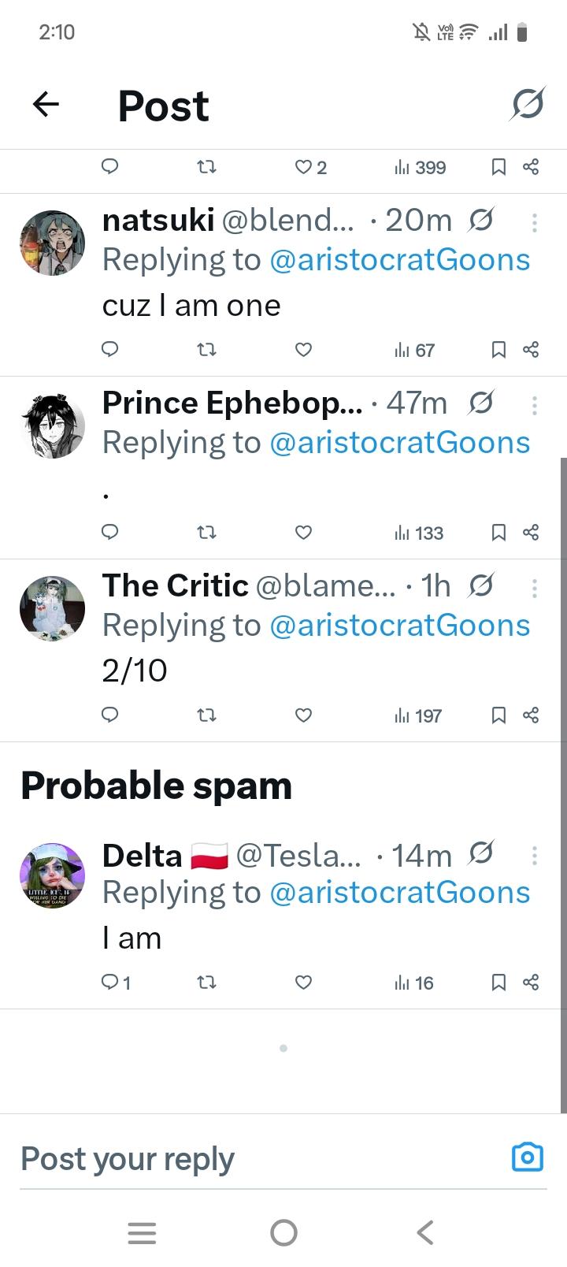
Task: View analytics on natsuki's reply showing 67
Action: pyautogui.click(x=415, y=350)
